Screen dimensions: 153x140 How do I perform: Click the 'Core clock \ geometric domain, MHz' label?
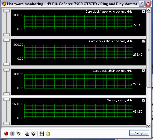pyautogui.click(x=109, y=12)
